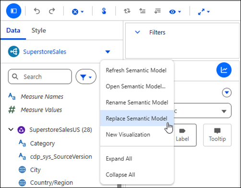Toggle the eye visibility icon
Image resolution: width=241 pixels, height=188 pixels.
[x=172, y=12]
